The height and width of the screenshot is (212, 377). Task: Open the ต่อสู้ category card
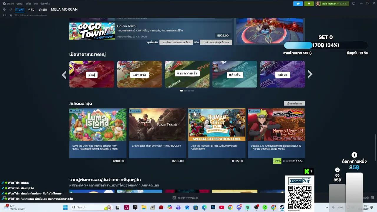pos(92,74)
